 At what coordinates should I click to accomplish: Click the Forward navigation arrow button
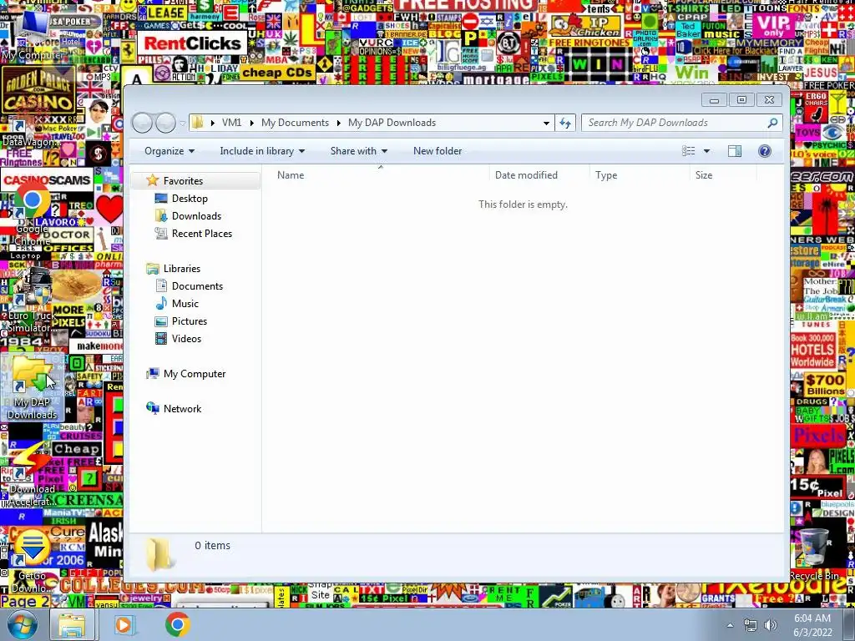166,124
